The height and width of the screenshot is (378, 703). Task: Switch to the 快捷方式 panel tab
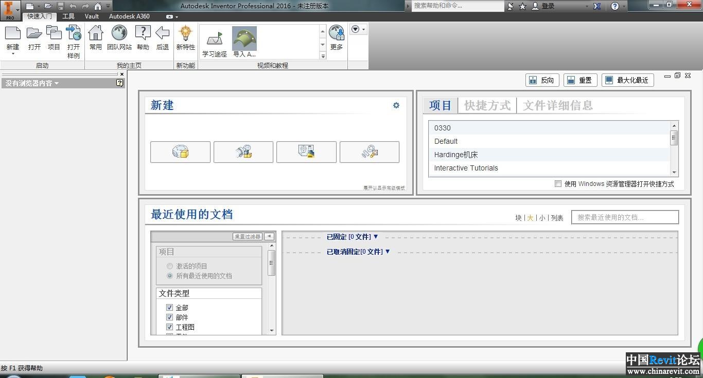coord(487,105)
